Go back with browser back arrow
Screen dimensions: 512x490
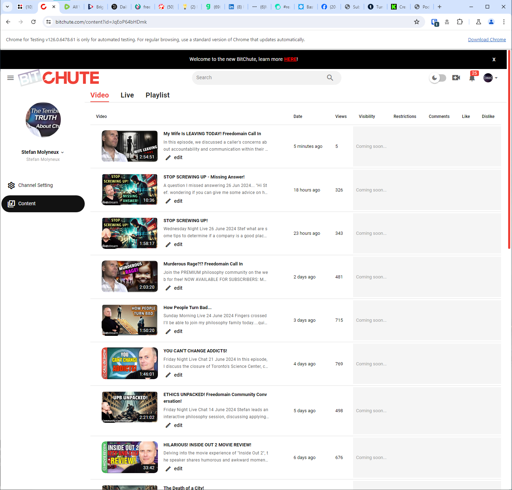(8, 22)
